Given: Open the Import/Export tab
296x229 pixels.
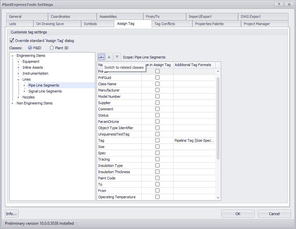Looking at the screenshot, I should click(212, 17).
